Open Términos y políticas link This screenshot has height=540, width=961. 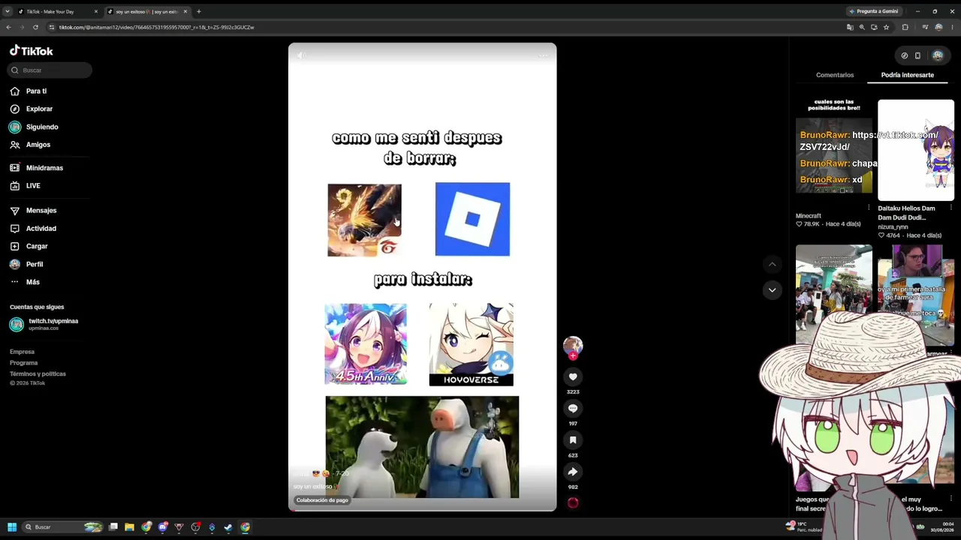(38, 373)
